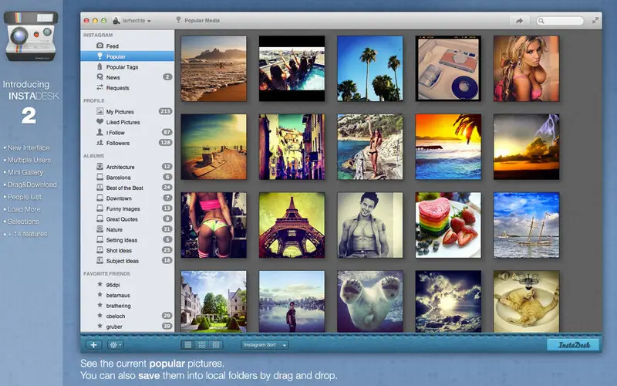Click the search field in toolbar
The width and height of the screenshot is (617, 386).
coord(560,21)
